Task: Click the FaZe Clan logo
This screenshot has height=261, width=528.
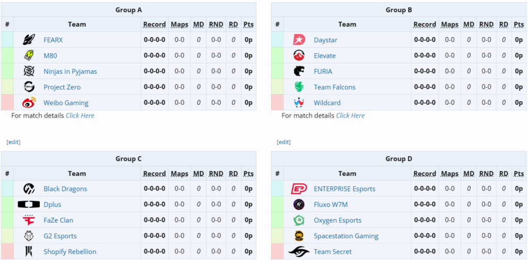Action: tap(29, 220)
